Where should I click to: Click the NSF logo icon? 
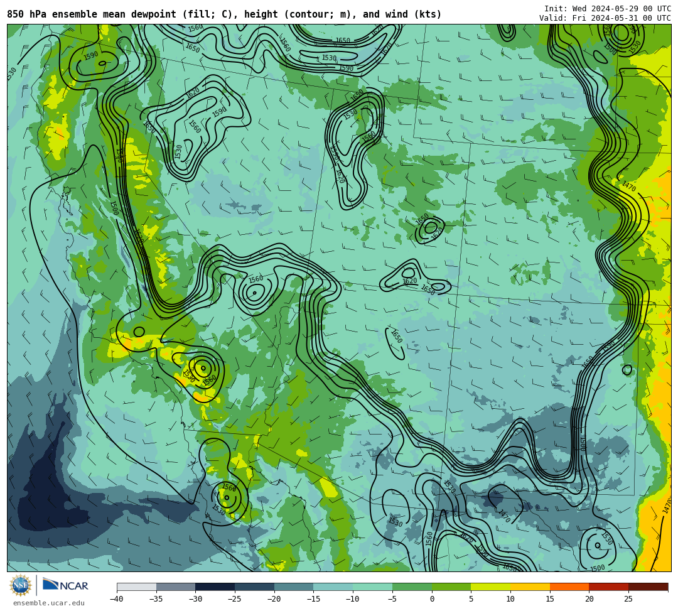[x=21, y=585]
